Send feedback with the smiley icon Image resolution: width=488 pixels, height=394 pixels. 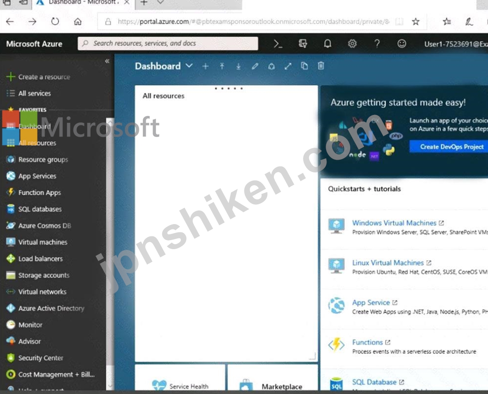[401, 44]
